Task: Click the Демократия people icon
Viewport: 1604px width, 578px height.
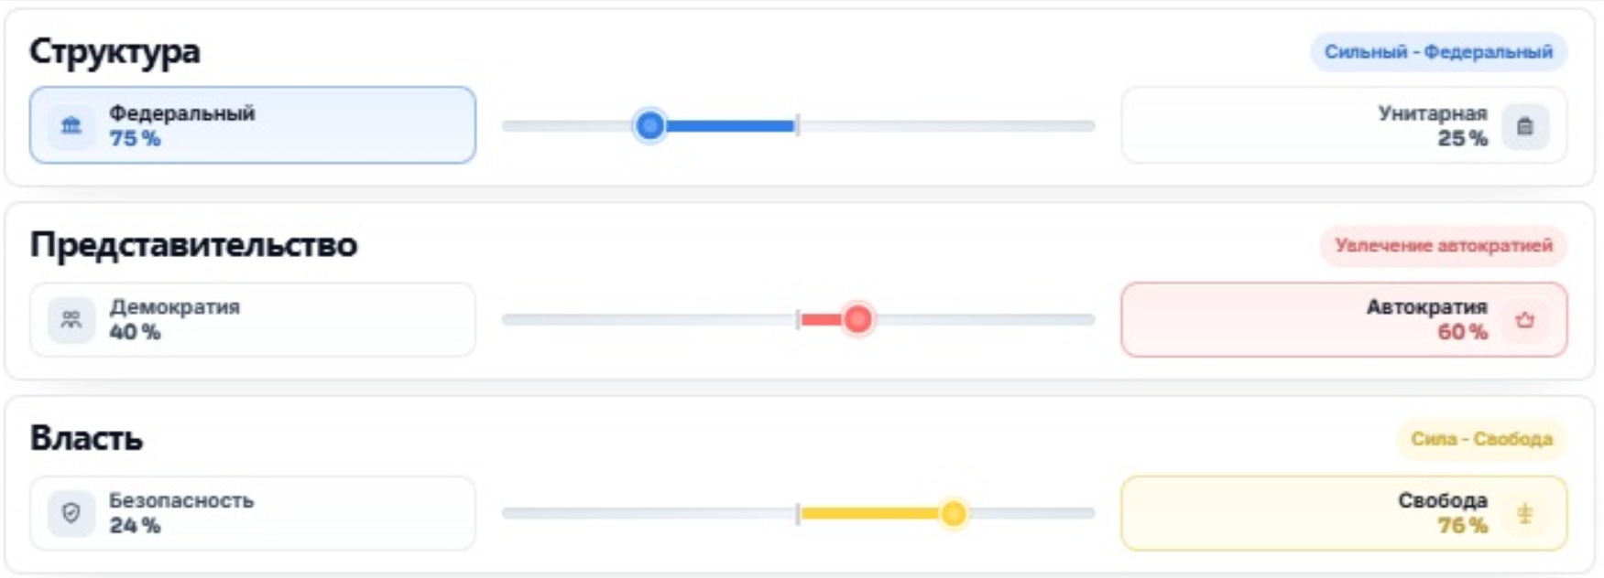Action: (71, 320)
